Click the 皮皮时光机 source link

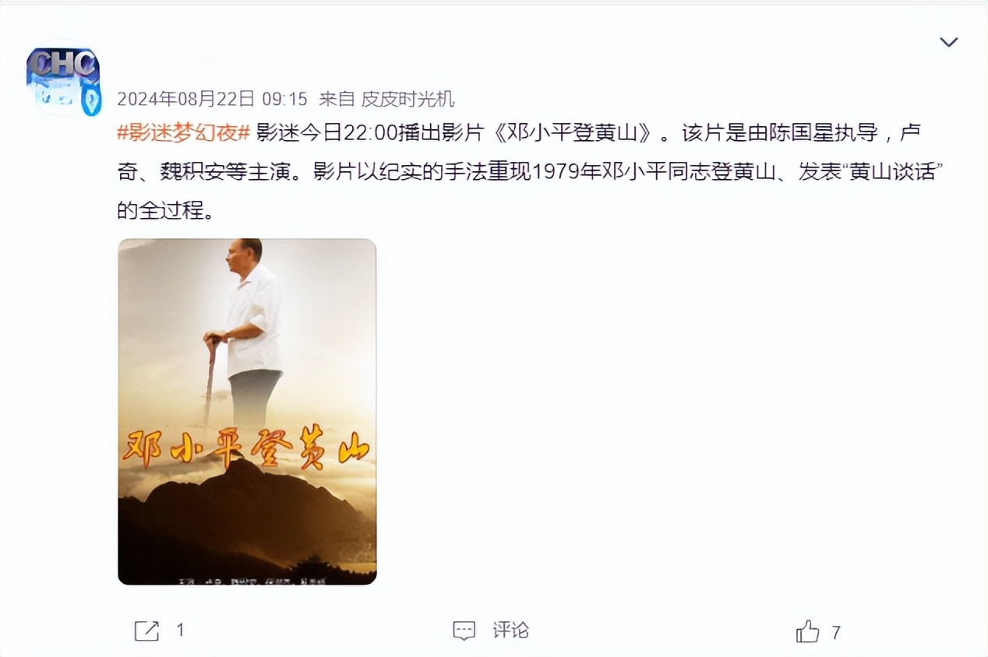pyautogui.click(x=408, y=99)
